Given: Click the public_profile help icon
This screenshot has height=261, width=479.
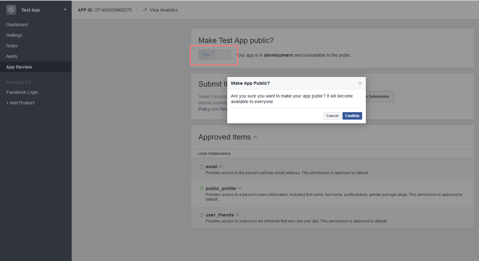Looking at the screenshot, I should tap(239, 188).
